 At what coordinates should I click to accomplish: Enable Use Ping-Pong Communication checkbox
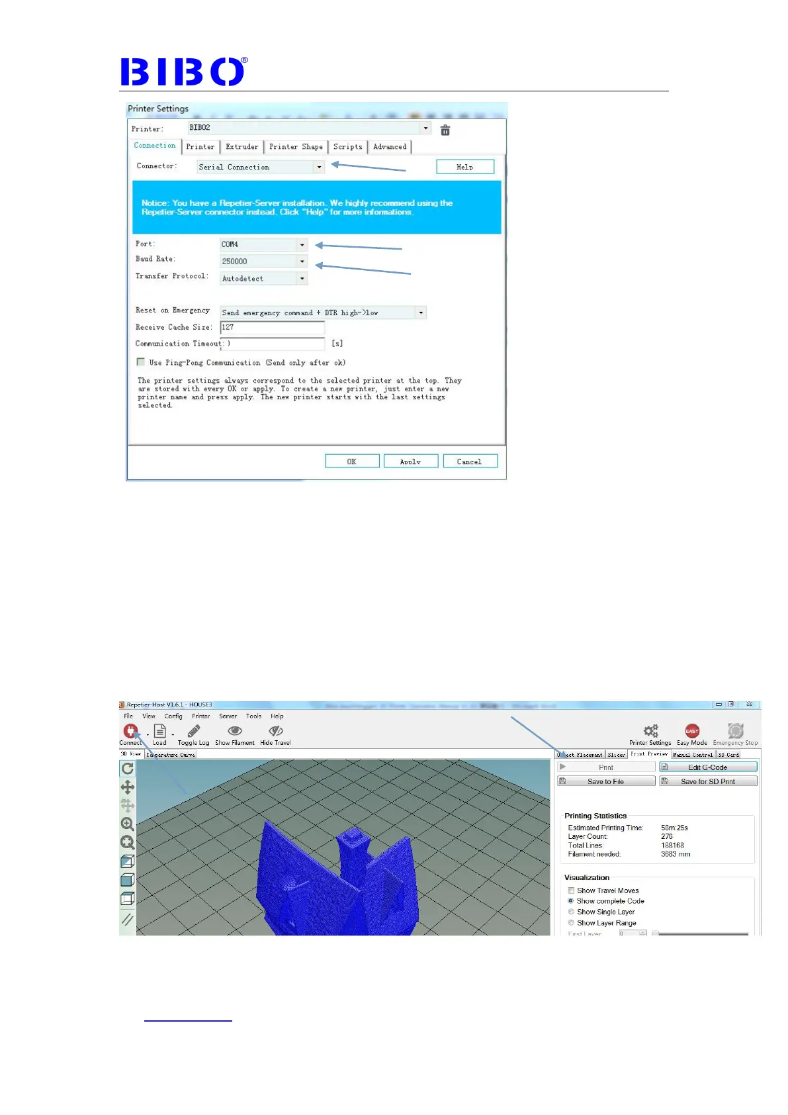tap(140, 362)
